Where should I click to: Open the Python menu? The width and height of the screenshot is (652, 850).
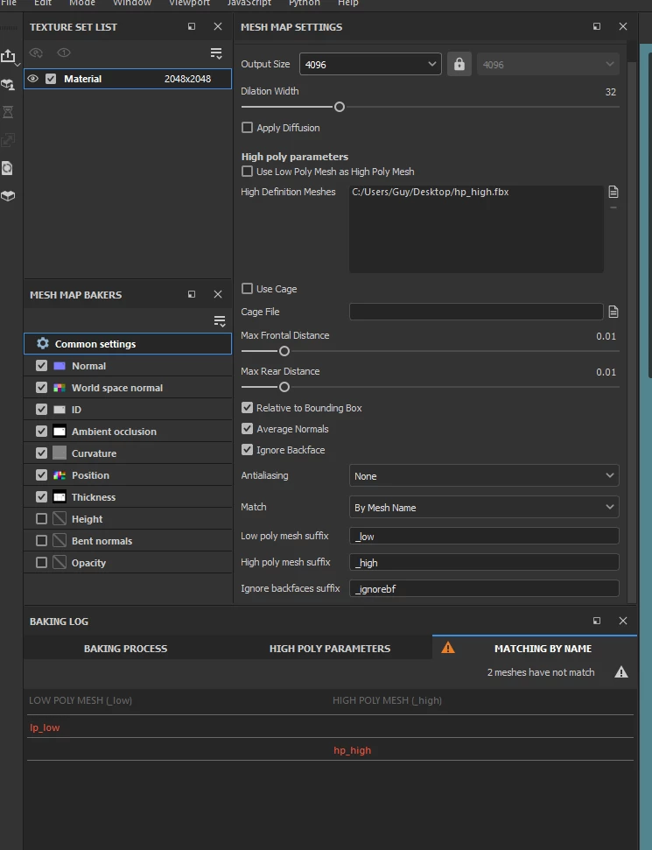coord(304,4)
